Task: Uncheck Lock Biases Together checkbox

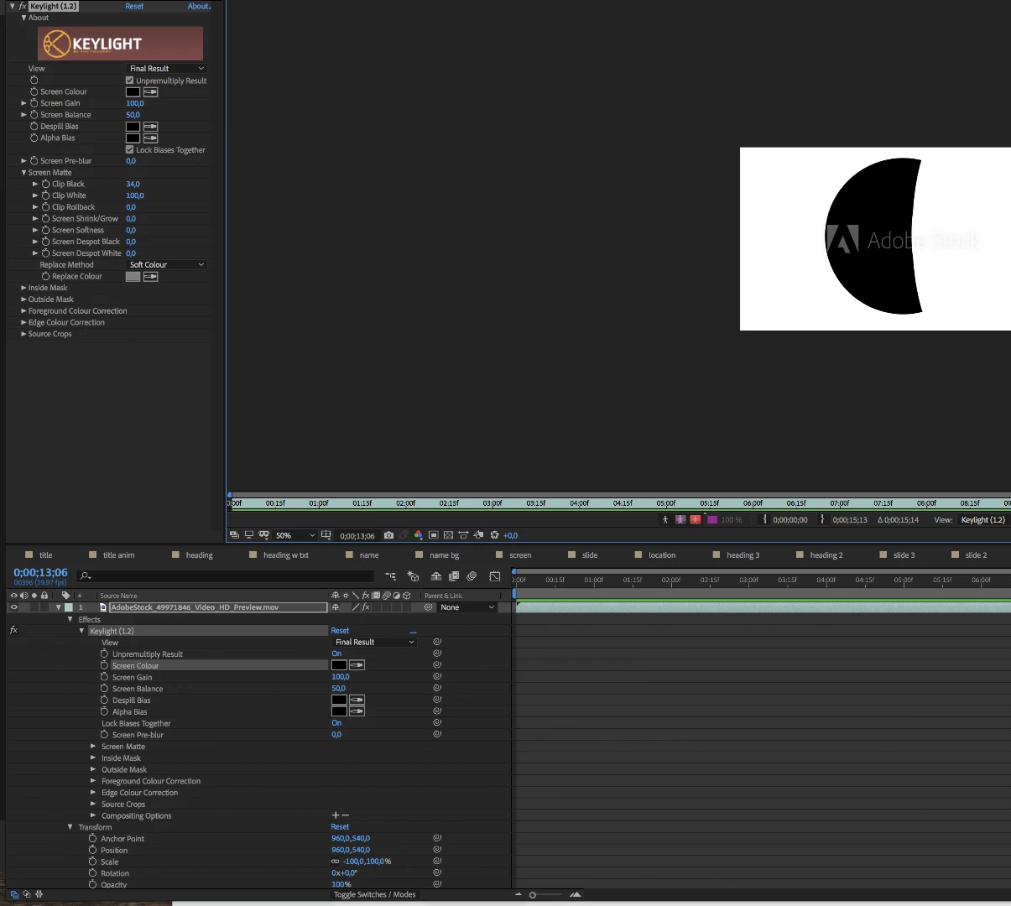Action: point(130,150)
